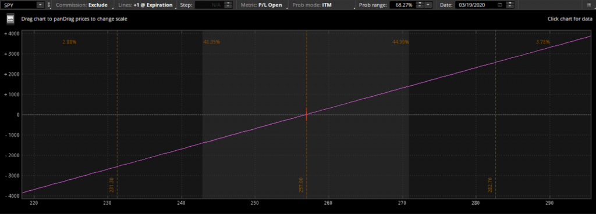Open the list menu icon at top right
The height and width of the screenshot is (214, 596).
(588, 5)
